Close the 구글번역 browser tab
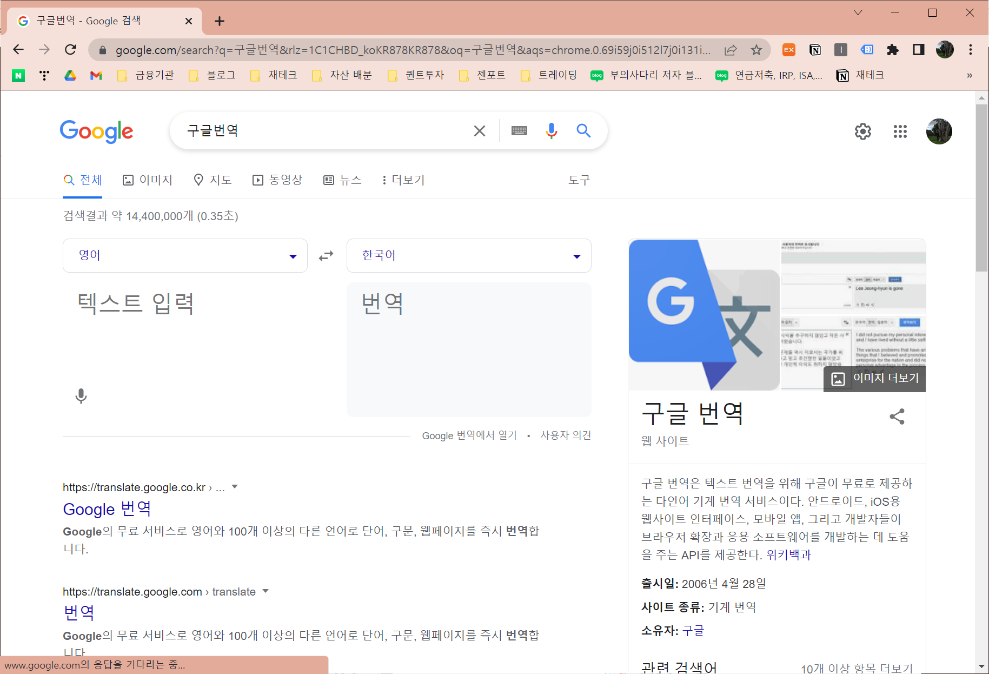989x674 pixels. coord(189,21)
